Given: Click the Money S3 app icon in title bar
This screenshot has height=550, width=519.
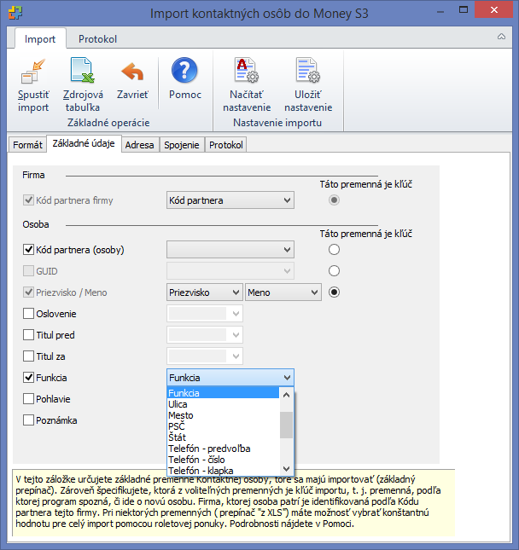Looking at the screenshot, I should click(15, 13).
